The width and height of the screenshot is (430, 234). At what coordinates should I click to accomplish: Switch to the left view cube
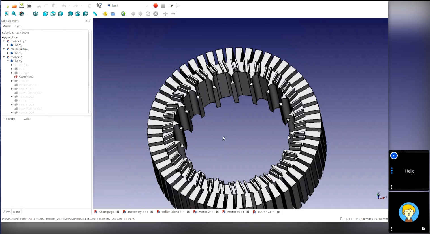click(x=86, y=14)
